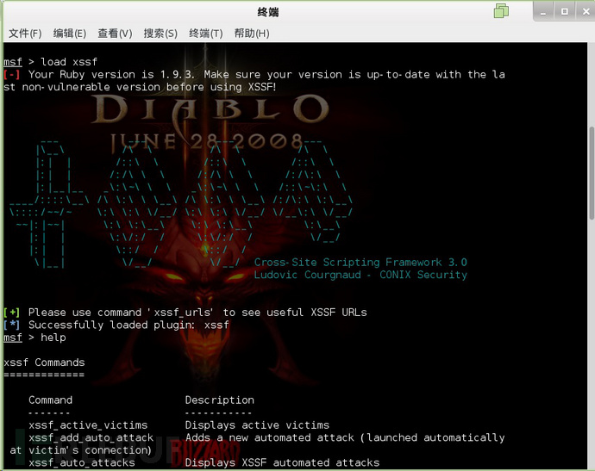Click the blue [*] status marker

coord(11,325)
